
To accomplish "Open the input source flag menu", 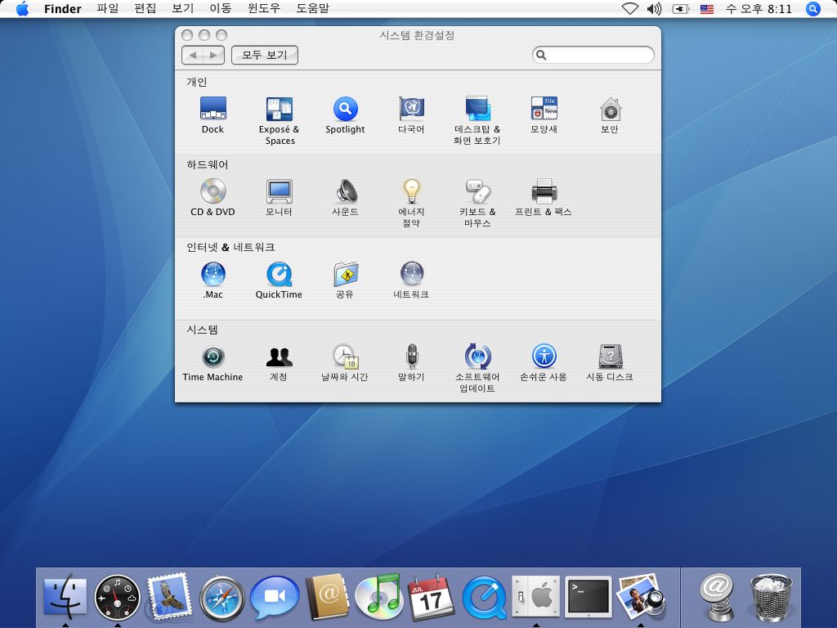I will point(706,9).
